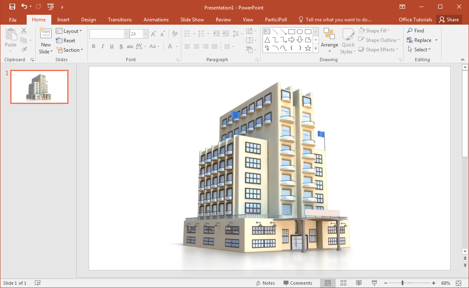
Task: Toggle Bold formatting
Action: point(94,46)
